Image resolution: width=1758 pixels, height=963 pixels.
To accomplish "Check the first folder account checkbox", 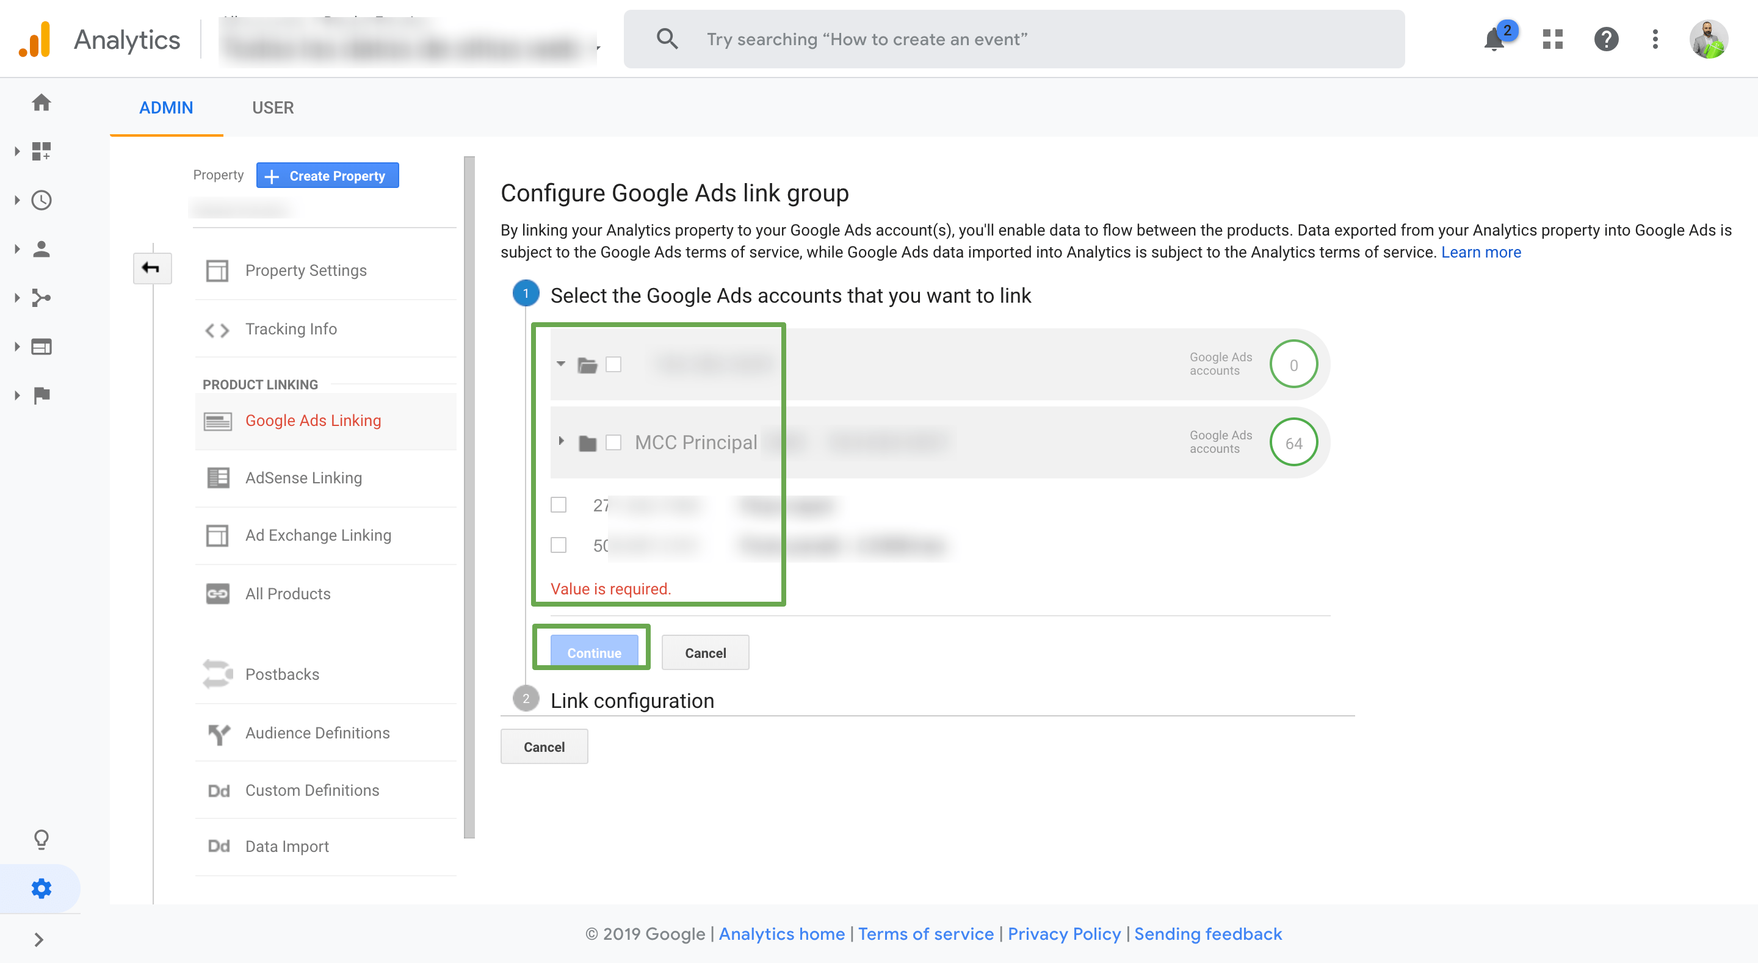I will (613, 364).
